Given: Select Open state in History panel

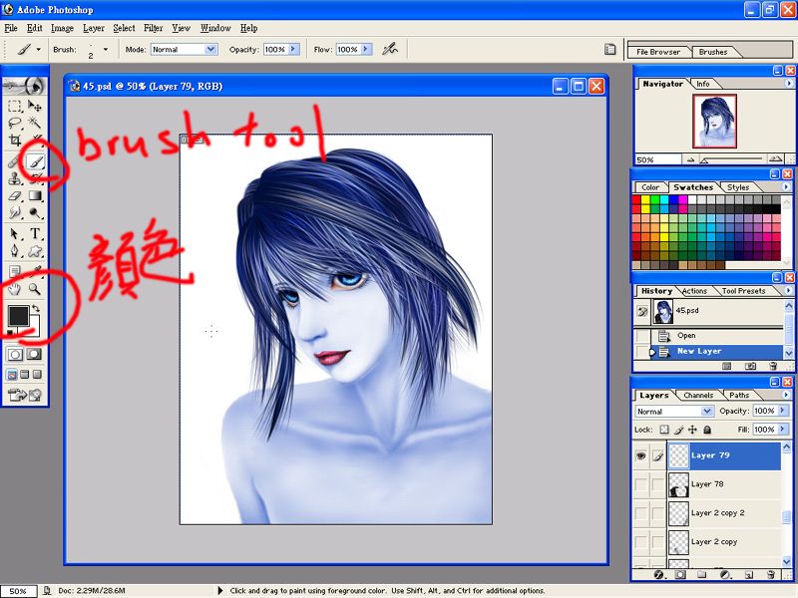Looking at the screenshot, I should 710,336.
